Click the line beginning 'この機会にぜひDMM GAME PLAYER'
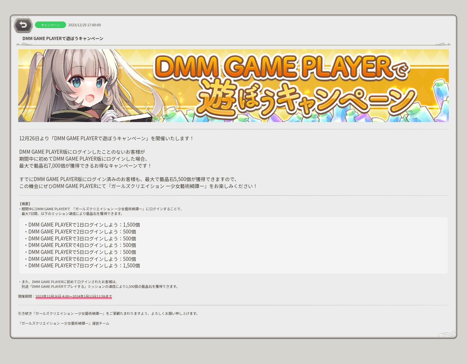This screenshot has height=364, width=467. coord(138,186)
